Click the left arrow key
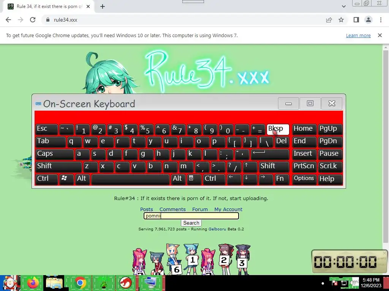Viewport: 389px width, 291px height. pos(234,179)
